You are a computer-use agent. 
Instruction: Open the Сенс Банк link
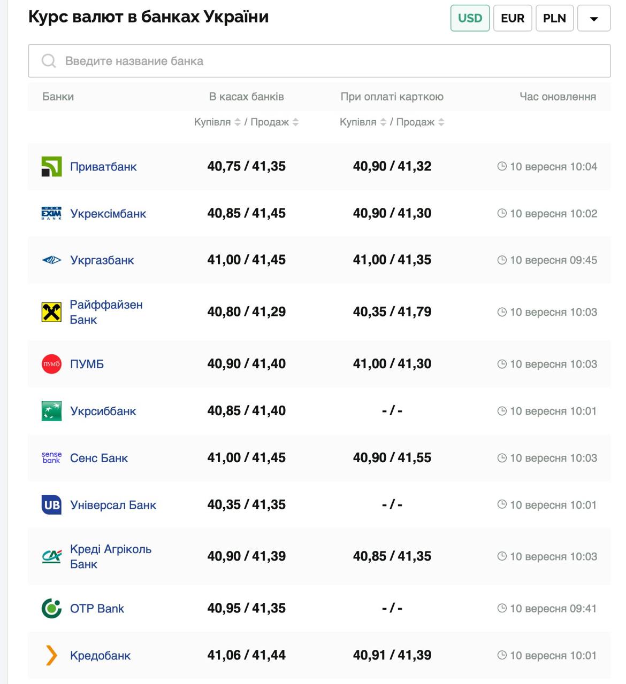tap(99, 458)
